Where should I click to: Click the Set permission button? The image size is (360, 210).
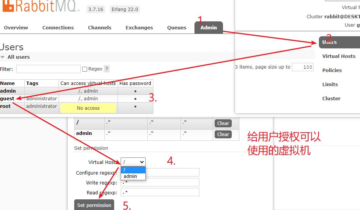tap(94, 205)
